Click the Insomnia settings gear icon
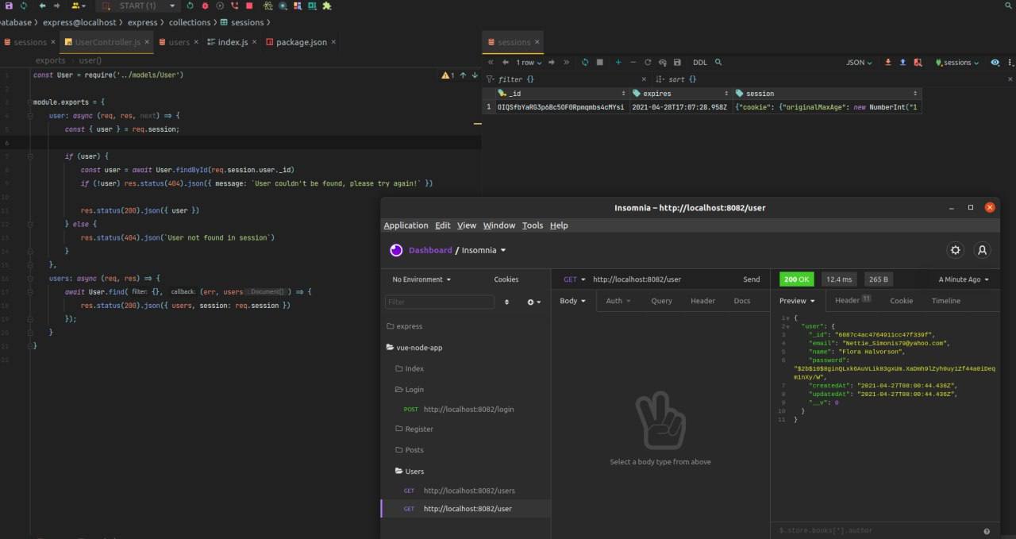Image resolution: width=1016 pixels, height=539 pixels. click(955, 250)
